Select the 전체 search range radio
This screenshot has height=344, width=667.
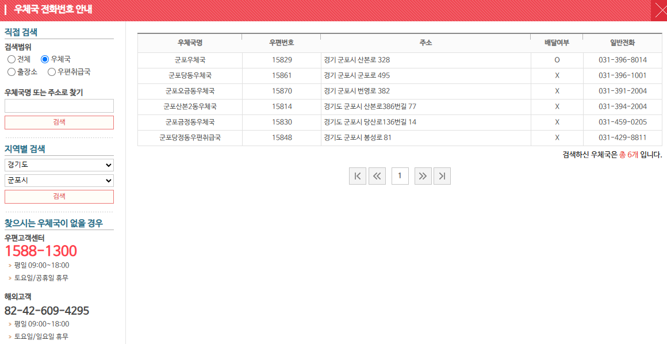click(x=11, y=59)
